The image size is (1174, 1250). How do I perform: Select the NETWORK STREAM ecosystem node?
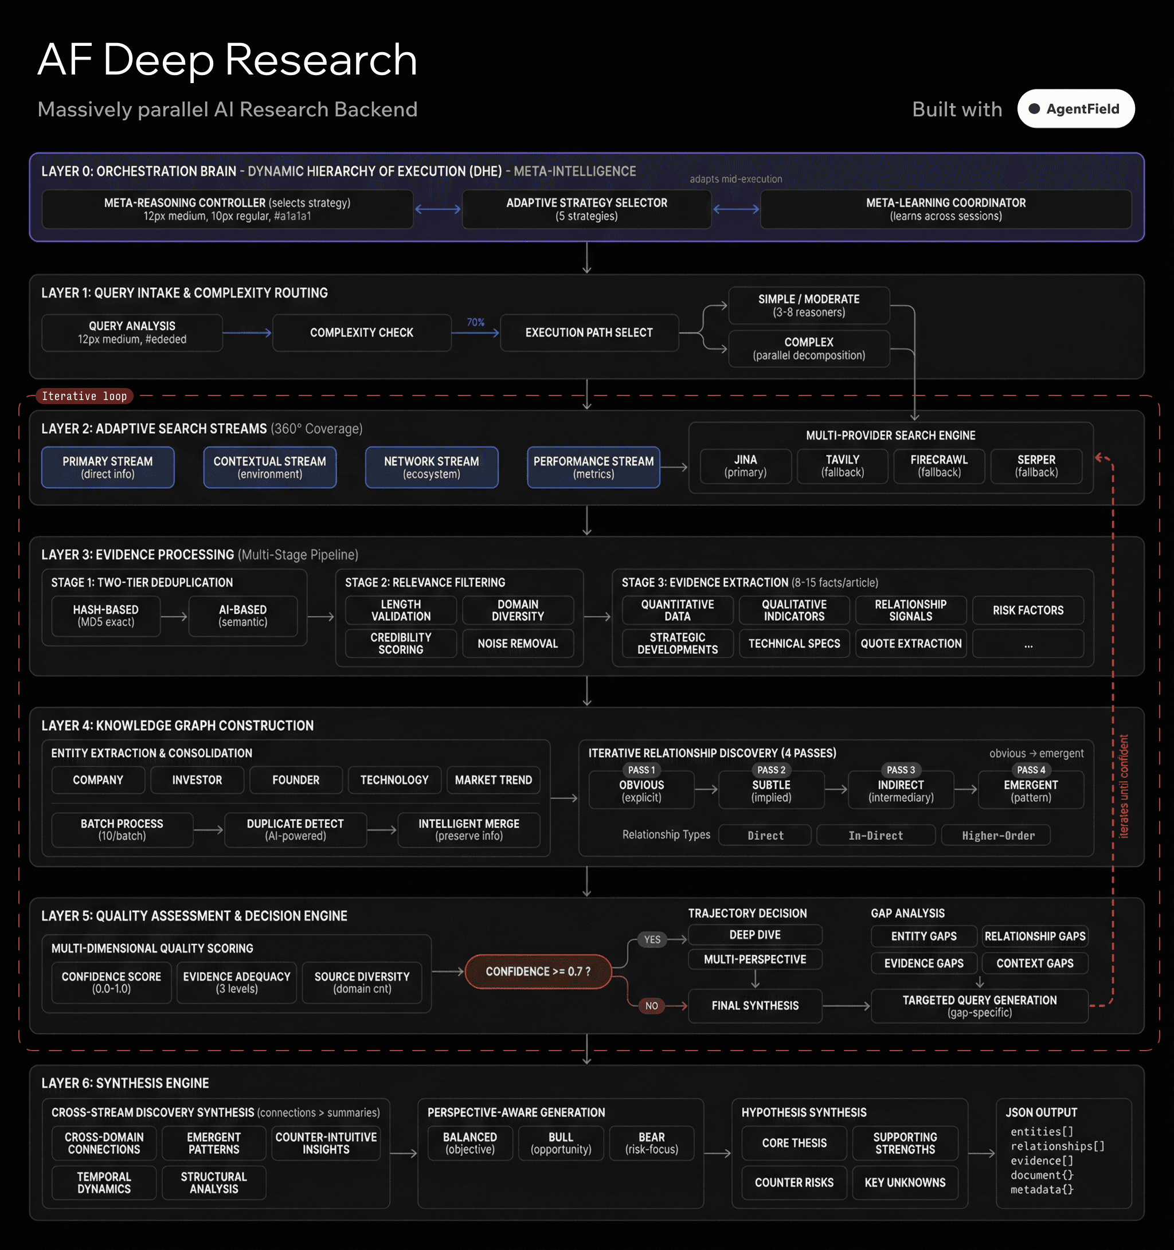pos(432,467)
